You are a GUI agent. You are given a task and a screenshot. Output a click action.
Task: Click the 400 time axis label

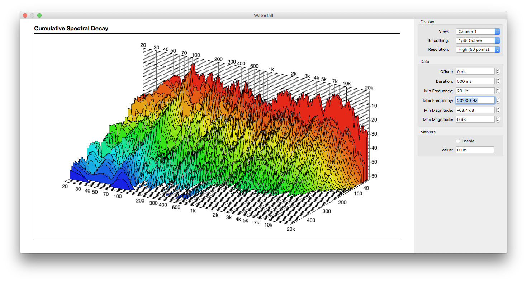(x=311, y=220)
